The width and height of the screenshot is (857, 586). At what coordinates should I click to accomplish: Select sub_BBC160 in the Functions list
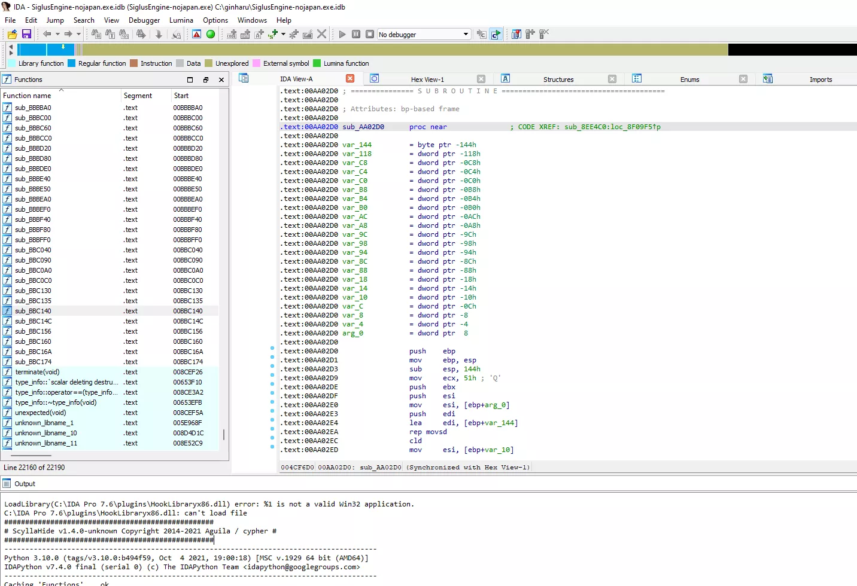point(34,341)
